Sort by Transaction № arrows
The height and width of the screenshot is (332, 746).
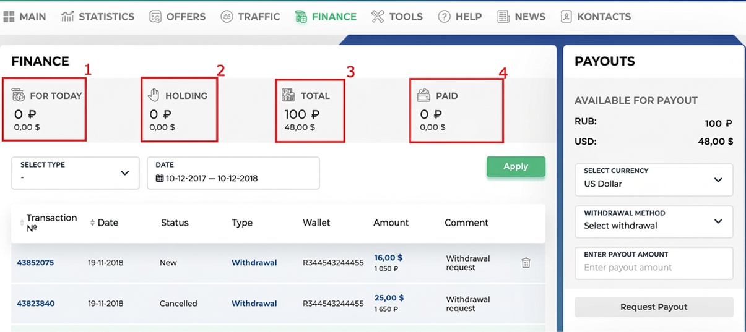tap(22, 223)
